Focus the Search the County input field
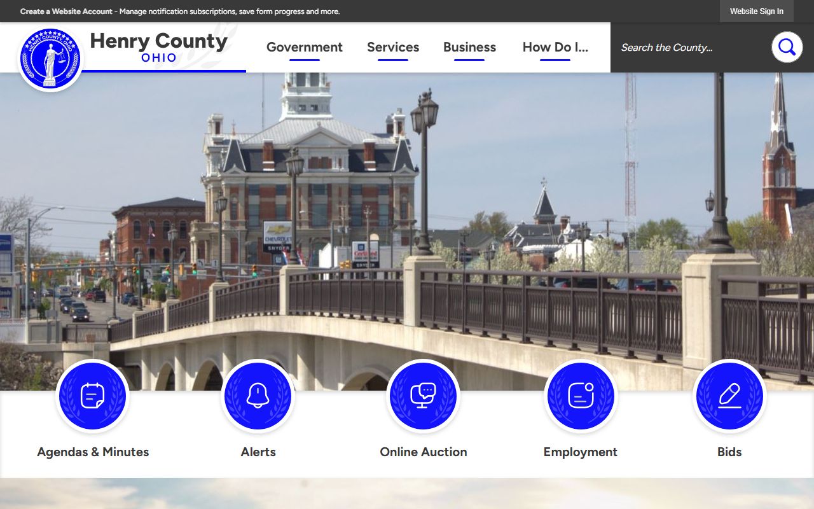The width and height of the screenshot is (814, 509). point(692,47)
